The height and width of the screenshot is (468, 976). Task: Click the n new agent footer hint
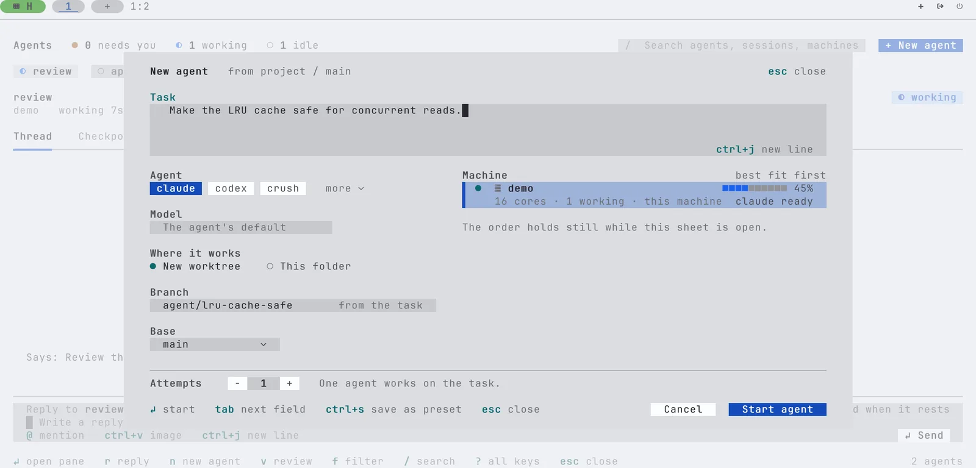(x=205, y=461)
